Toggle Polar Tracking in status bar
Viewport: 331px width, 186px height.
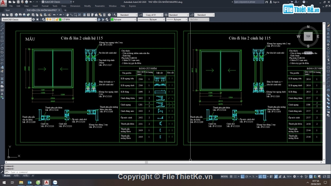point(246,177)
